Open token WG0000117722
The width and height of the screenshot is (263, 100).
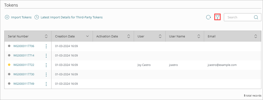click(24, 65)
